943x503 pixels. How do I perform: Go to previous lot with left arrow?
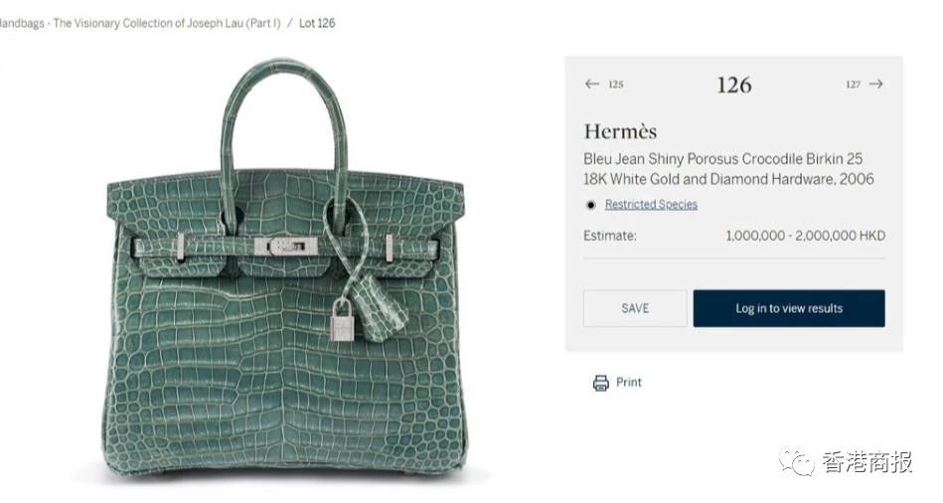(x=592, y=84)
